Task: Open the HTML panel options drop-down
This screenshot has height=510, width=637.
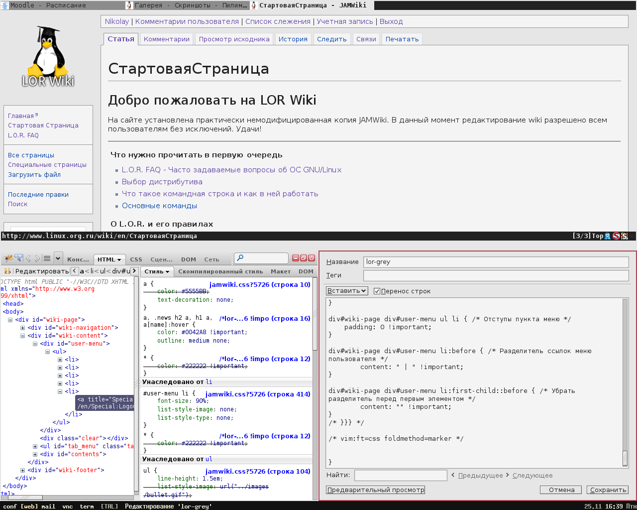Action: click(x=119, y=259)
